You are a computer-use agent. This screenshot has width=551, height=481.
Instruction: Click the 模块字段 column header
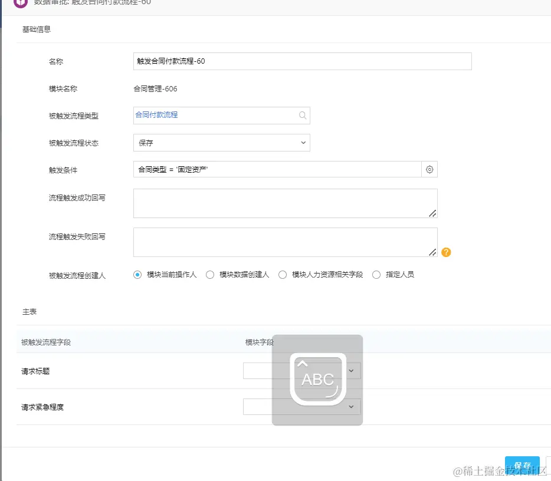pos(260,342)
